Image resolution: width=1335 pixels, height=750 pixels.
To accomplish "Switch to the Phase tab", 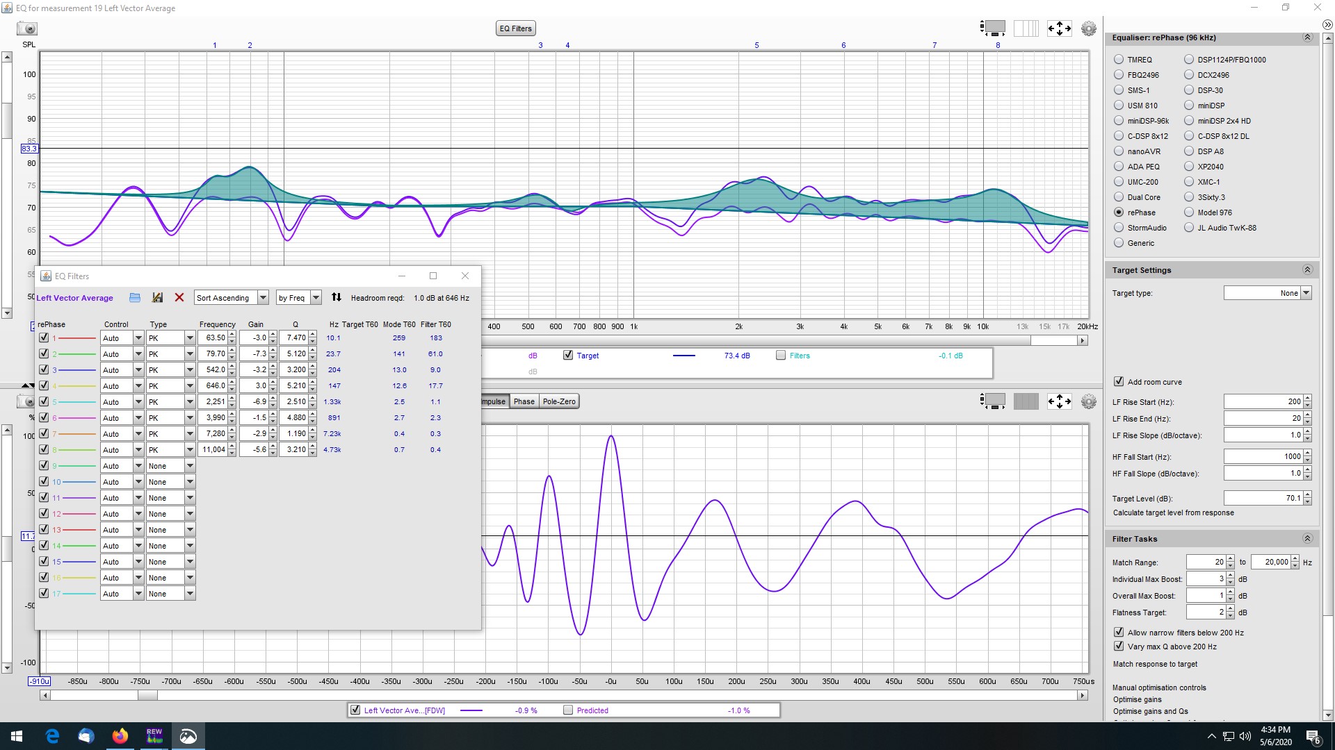I will coord(524,401).
